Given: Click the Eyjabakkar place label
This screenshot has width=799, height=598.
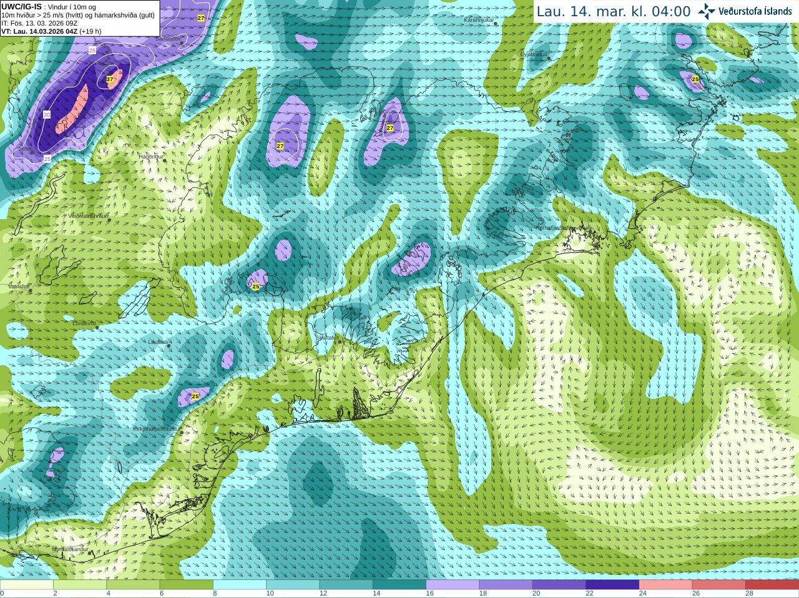Looking at the screenshot, I should point(534,54).
